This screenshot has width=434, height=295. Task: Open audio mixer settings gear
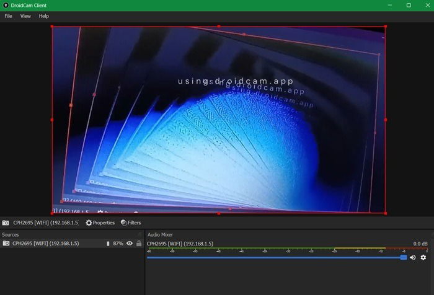(423, 257)
